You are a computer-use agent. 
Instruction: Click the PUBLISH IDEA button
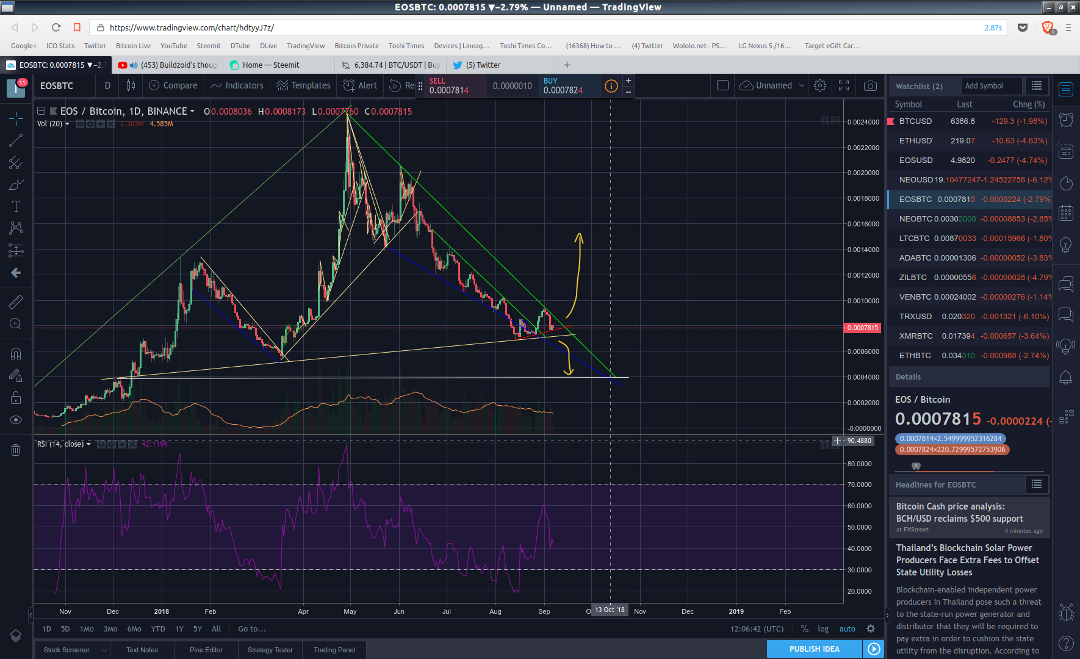click(815, 649)
